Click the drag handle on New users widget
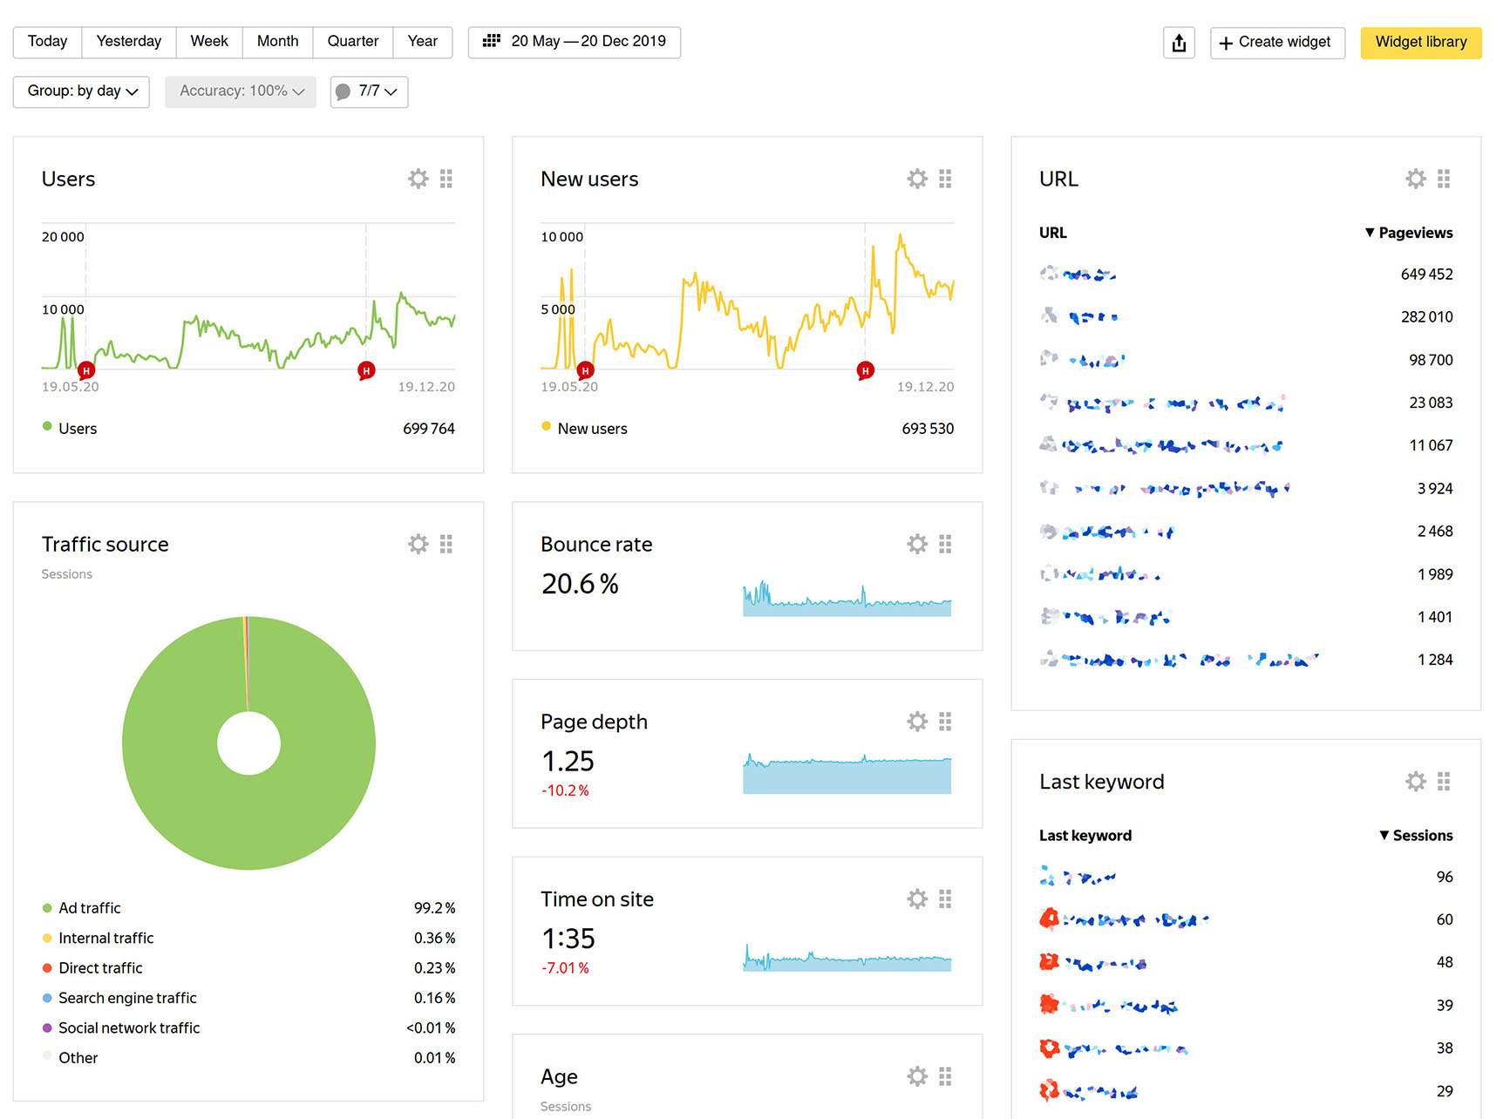This screenshot has height=1119, width=1510. point(945,178)
